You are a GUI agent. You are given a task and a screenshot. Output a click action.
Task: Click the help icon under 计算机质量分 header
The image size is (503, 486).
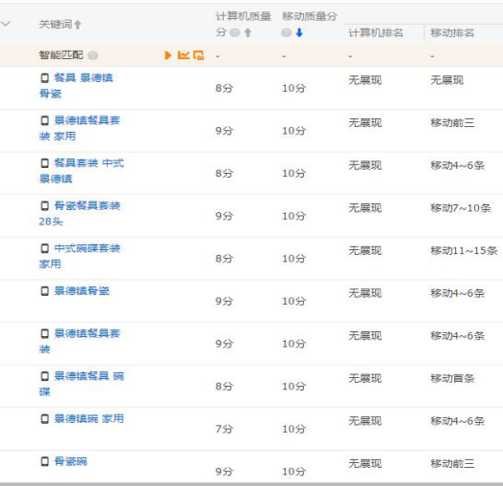point(235,32)
